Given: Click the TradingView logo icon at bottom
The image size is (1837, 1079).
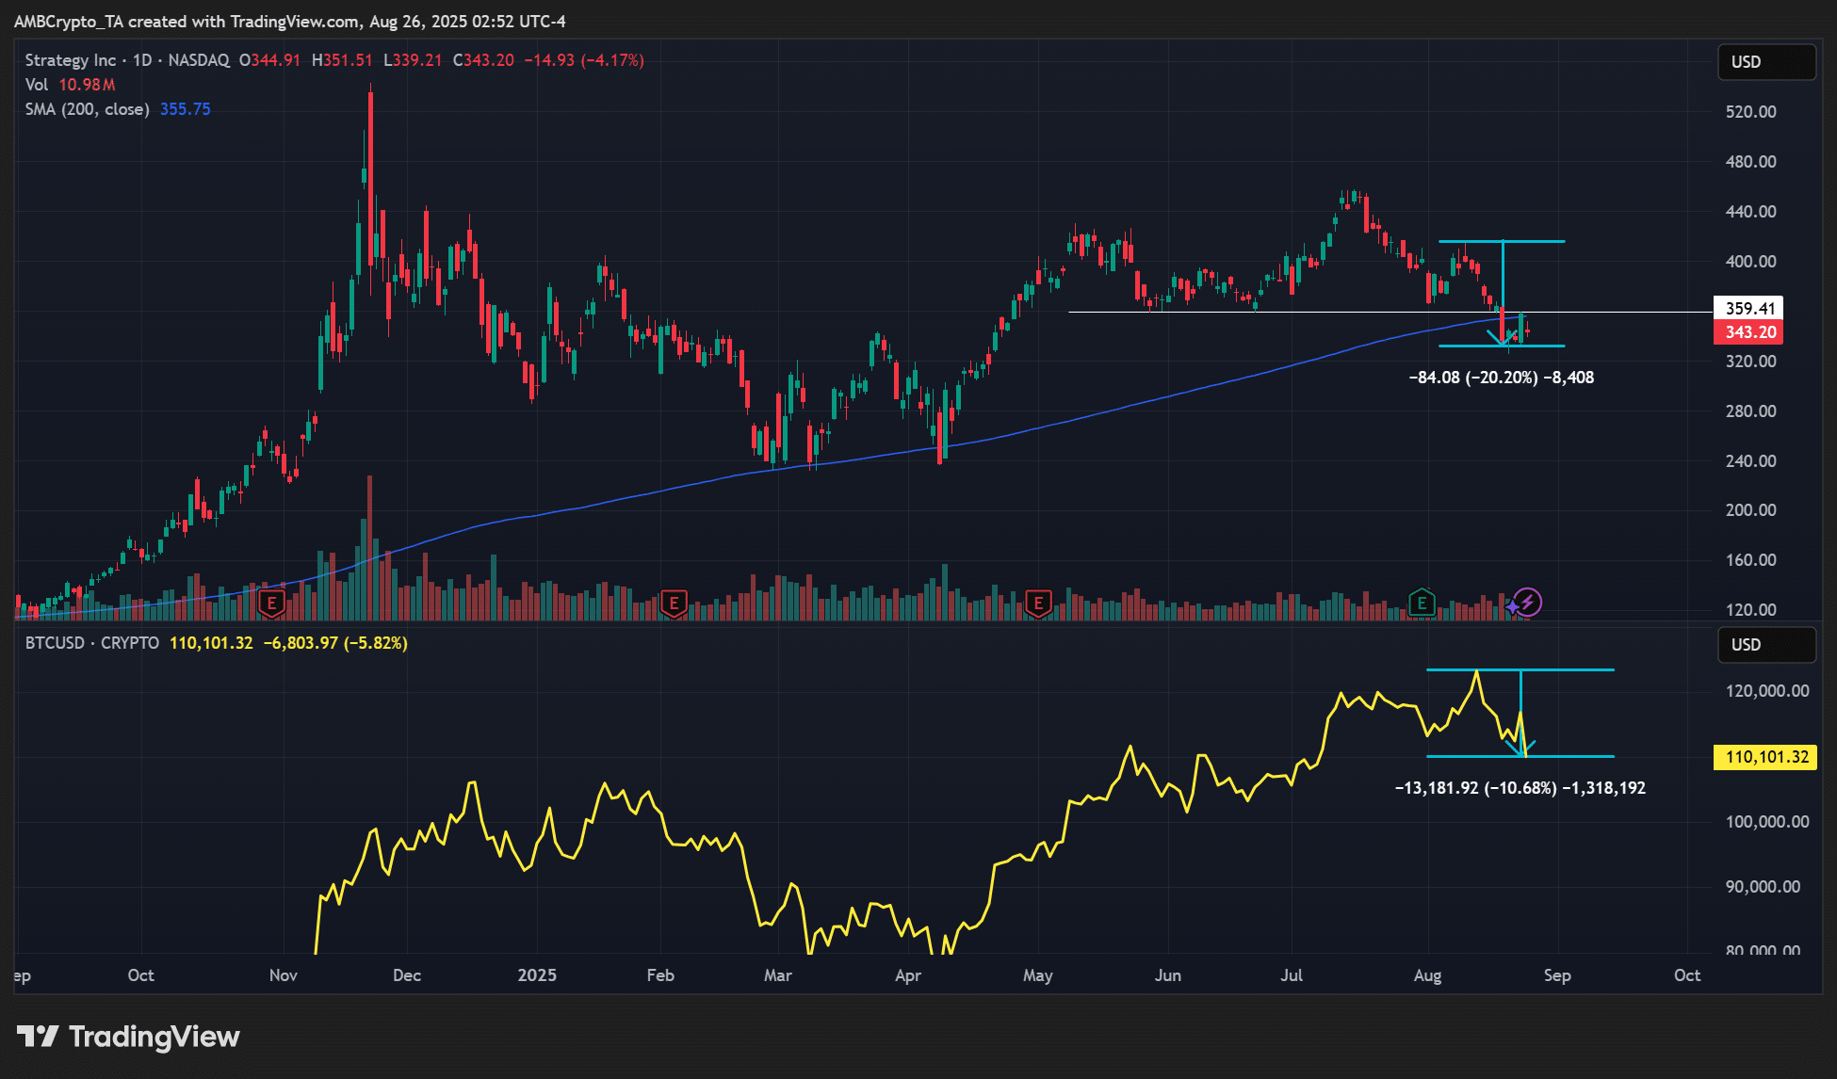Looking at the screenshot, I should [38, 1037].
